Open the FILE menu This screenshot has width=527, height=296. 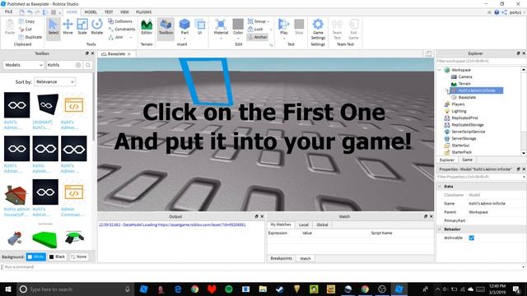(8, 12)
